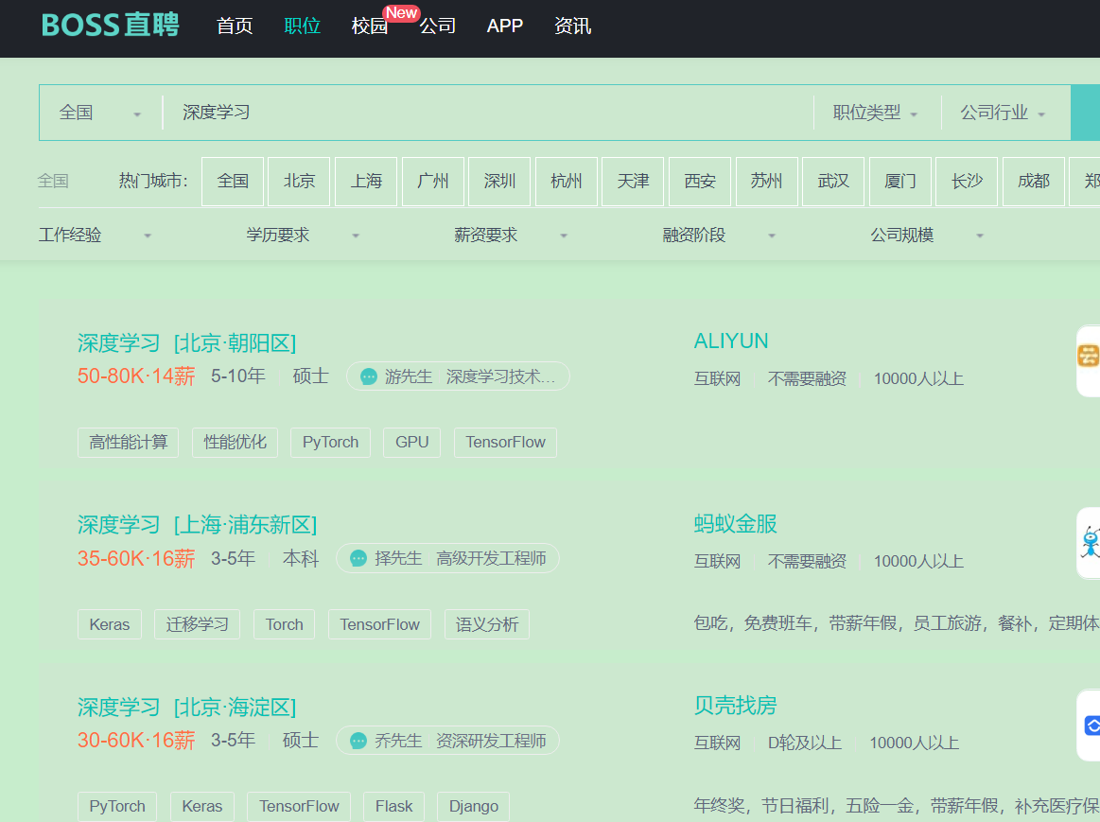Click the Django skill tag

click(474, 807)
